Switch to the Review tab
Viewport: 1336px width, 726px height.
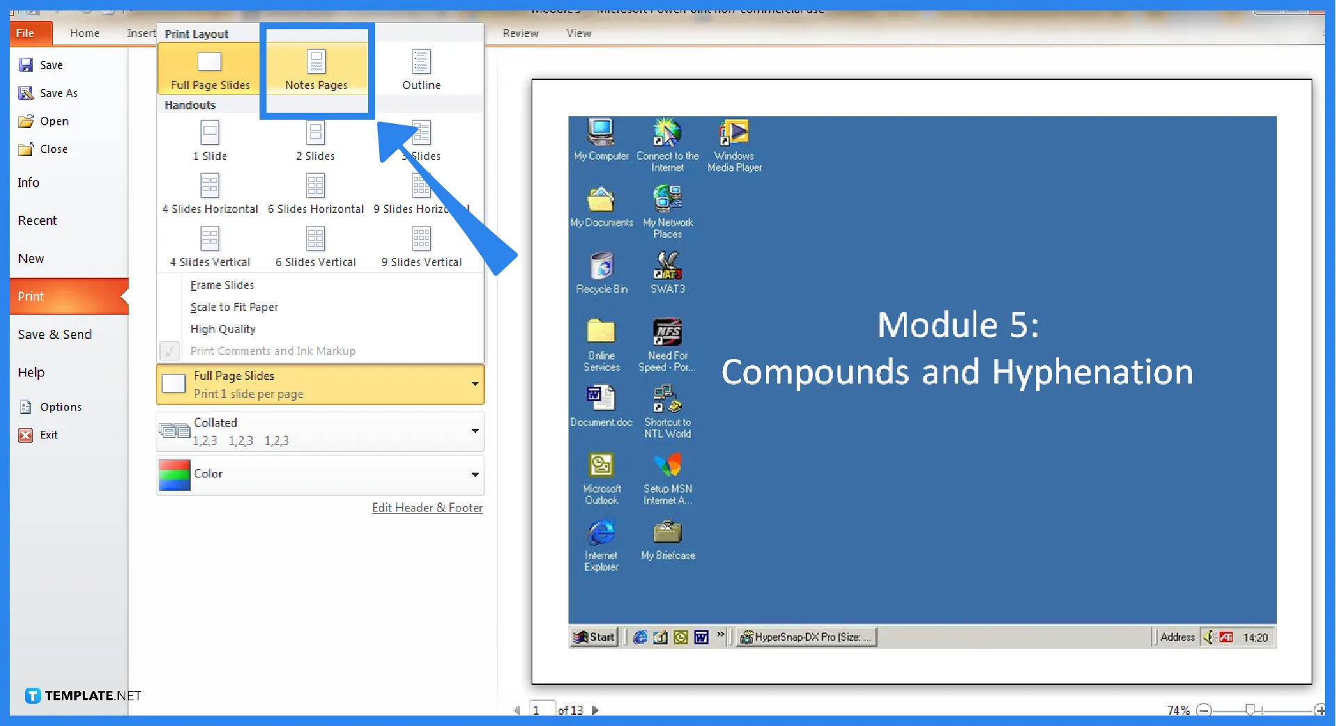[x=520, y=33]
